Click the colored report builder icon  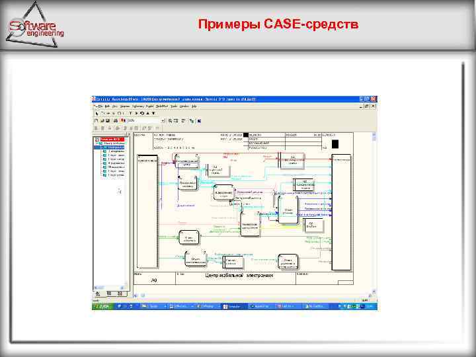pos(123,120)
